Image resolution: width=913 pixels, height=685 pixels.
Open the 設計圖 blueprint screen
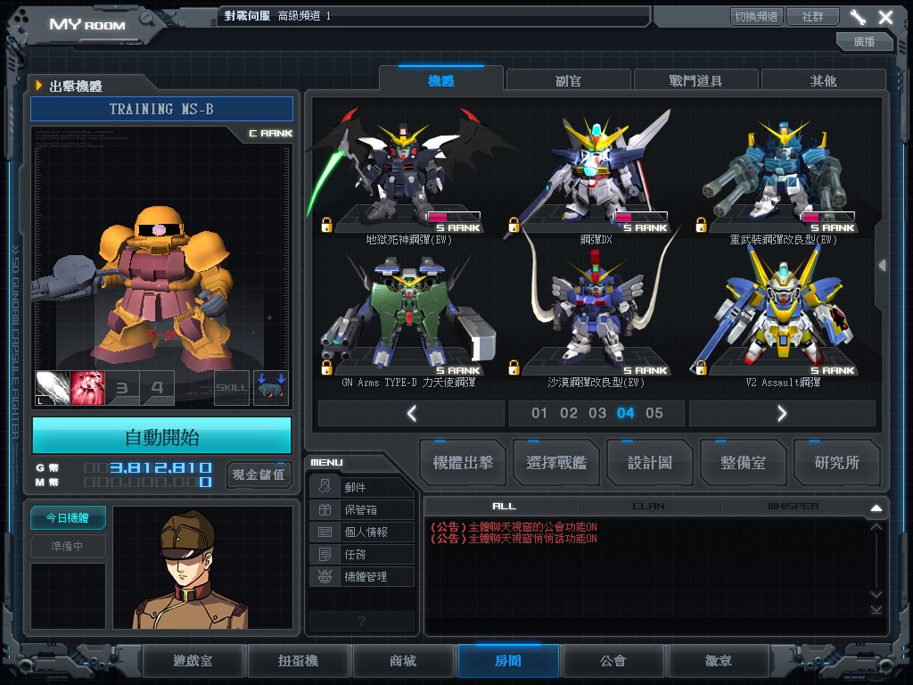[x=650, y=463]
